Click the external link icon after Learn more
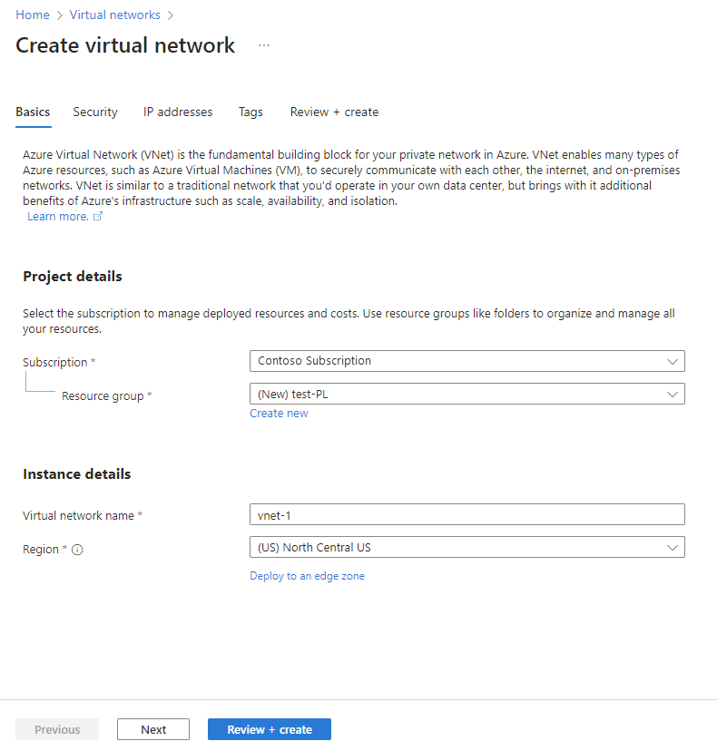The image size is (717, 751). click(x=98, y=216)
